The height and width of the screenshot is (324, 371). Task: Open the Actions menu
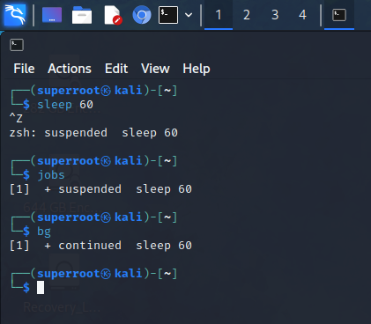pyautogui.click(x=70, y=69)
